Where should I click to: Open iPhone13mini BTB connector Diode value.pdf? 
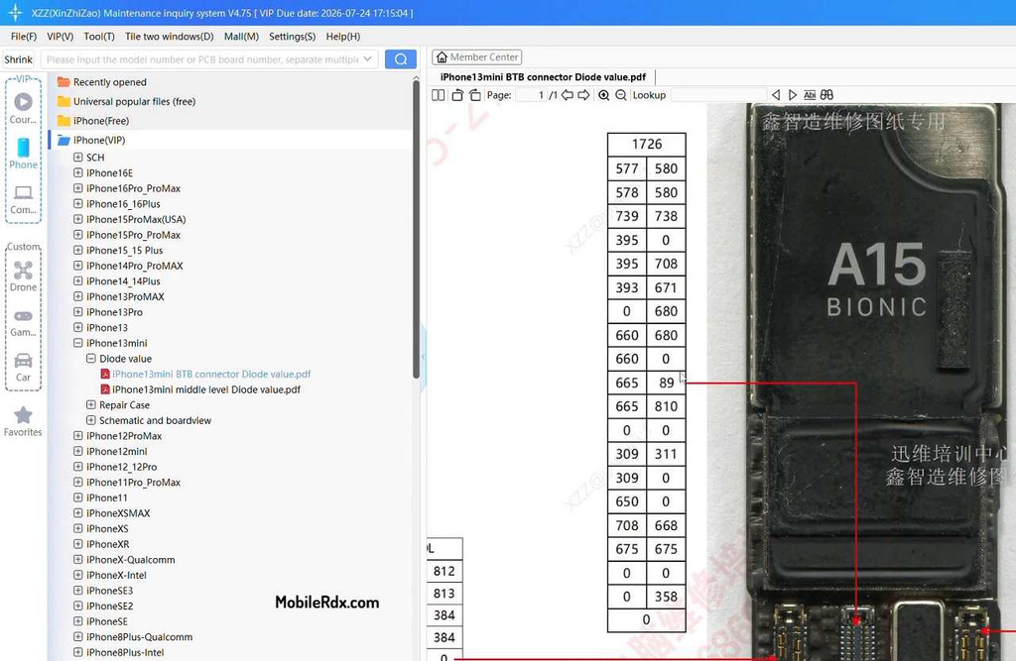(211, 375)
